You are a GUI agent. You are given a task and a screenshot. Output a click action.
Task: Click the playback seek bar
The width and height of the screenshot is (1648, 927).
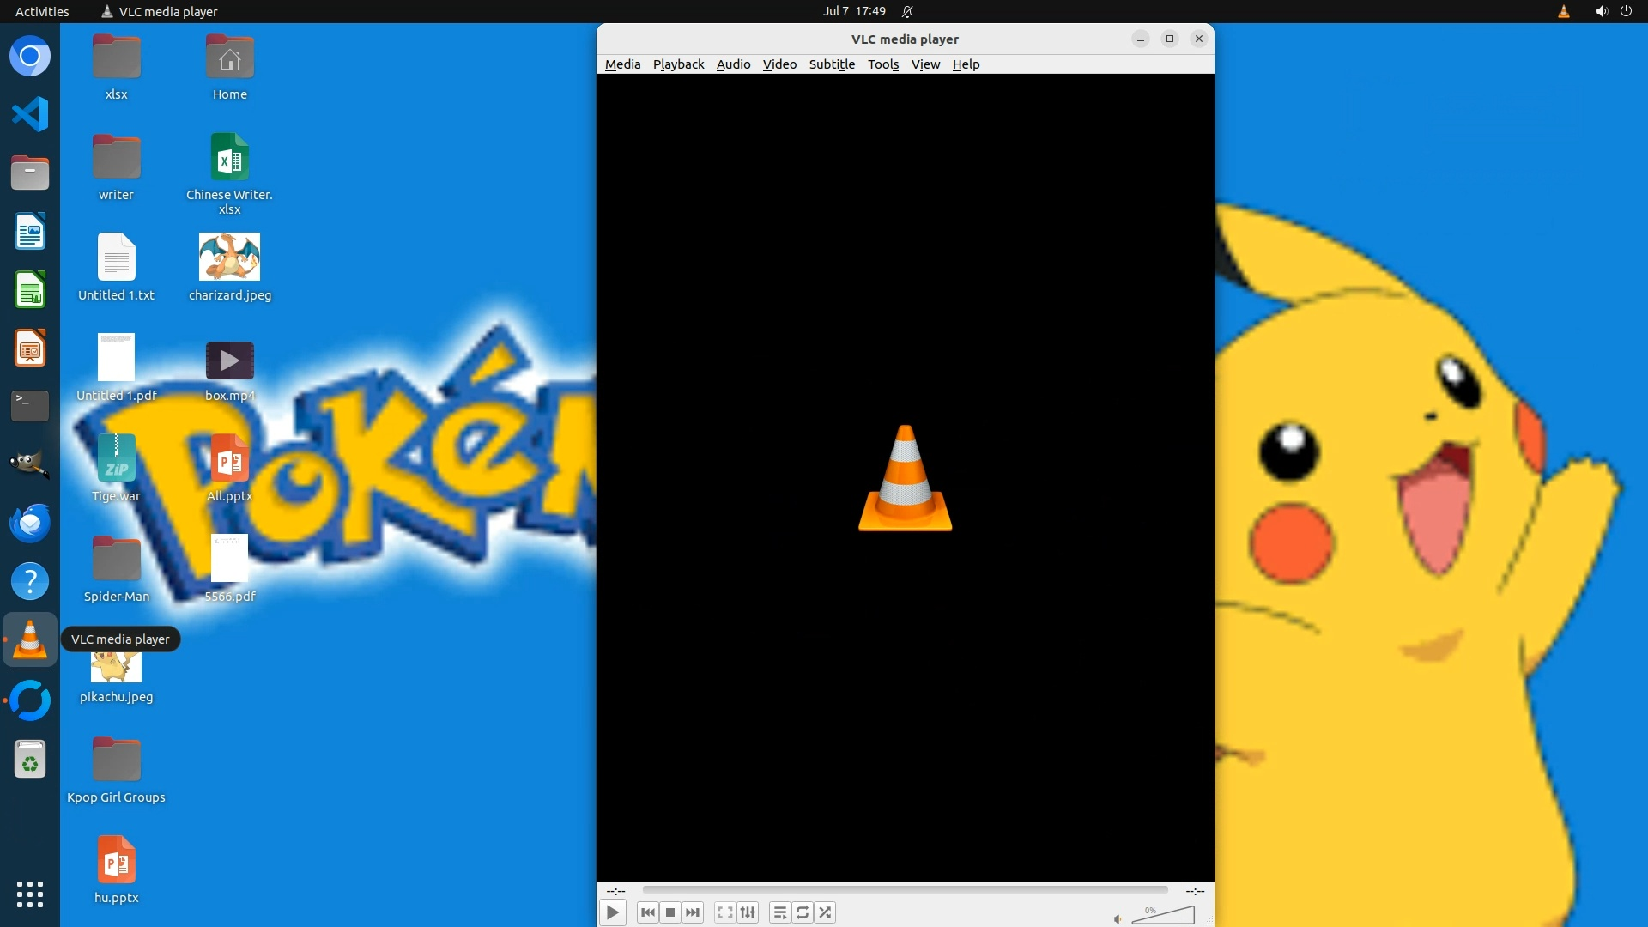(905, 890)
